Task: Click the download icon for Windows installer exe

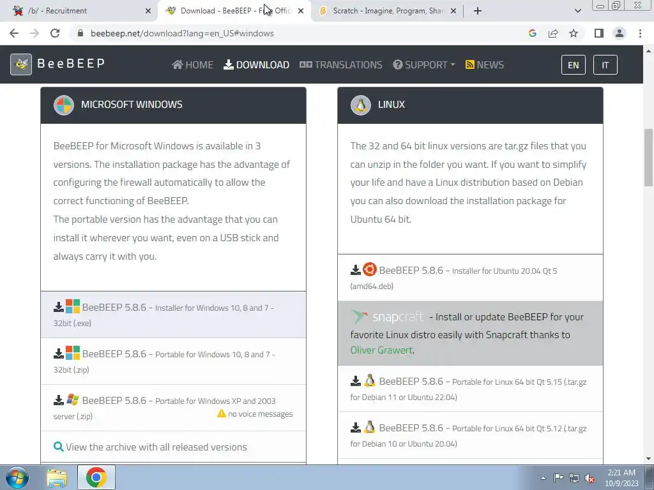Action: point(59,307)
